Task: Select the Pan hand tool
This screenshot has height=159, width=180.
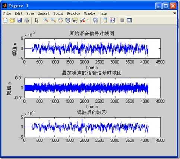Action: click(60, 20)
